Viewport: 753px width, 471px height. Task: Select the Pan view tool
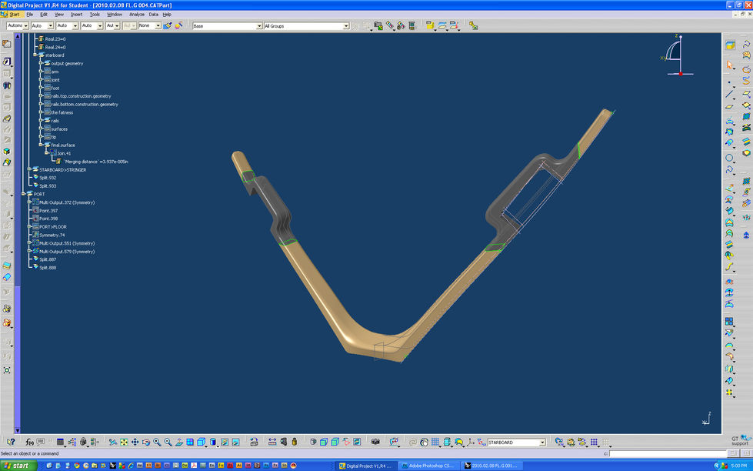coord(135,442)
